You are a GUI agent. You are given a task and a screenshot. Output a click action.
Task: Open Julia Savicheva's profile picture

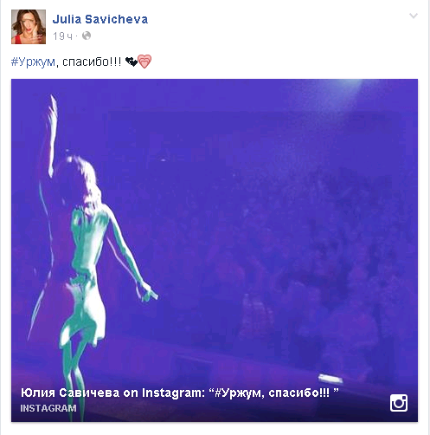click(29, 27)
